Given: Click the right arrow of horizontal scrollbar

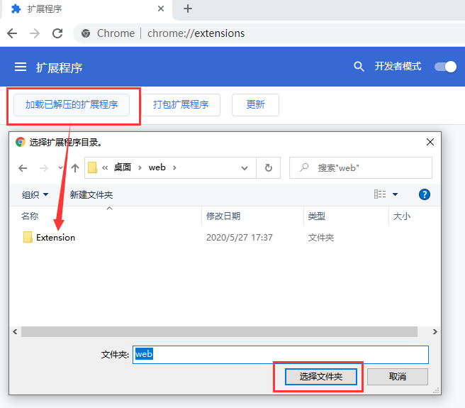Looking at the screenshot, I should click(x=435, y=331).
